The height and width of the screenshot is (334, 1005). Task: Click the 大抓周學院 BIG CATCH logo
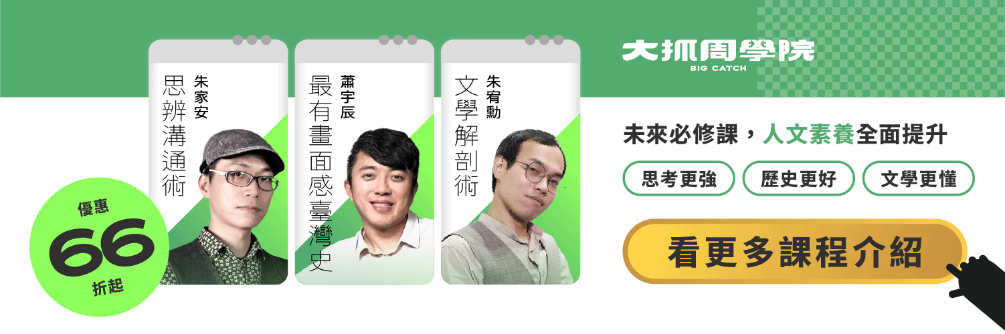(718, 55)
